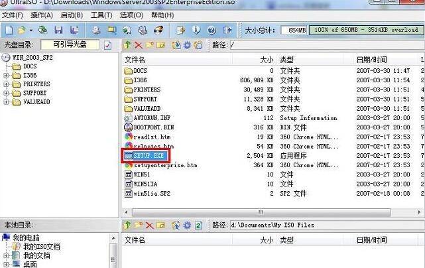This screenshot has height=268, width=425.
Task: Expand the 我的文档 node in the local tree
Action: [6, 255]
